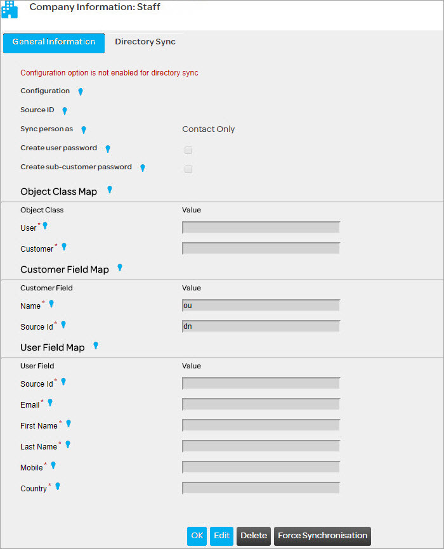Switch to the Directory Sync tab
Viewport: 444px width, 549px height.
(145, 42)
